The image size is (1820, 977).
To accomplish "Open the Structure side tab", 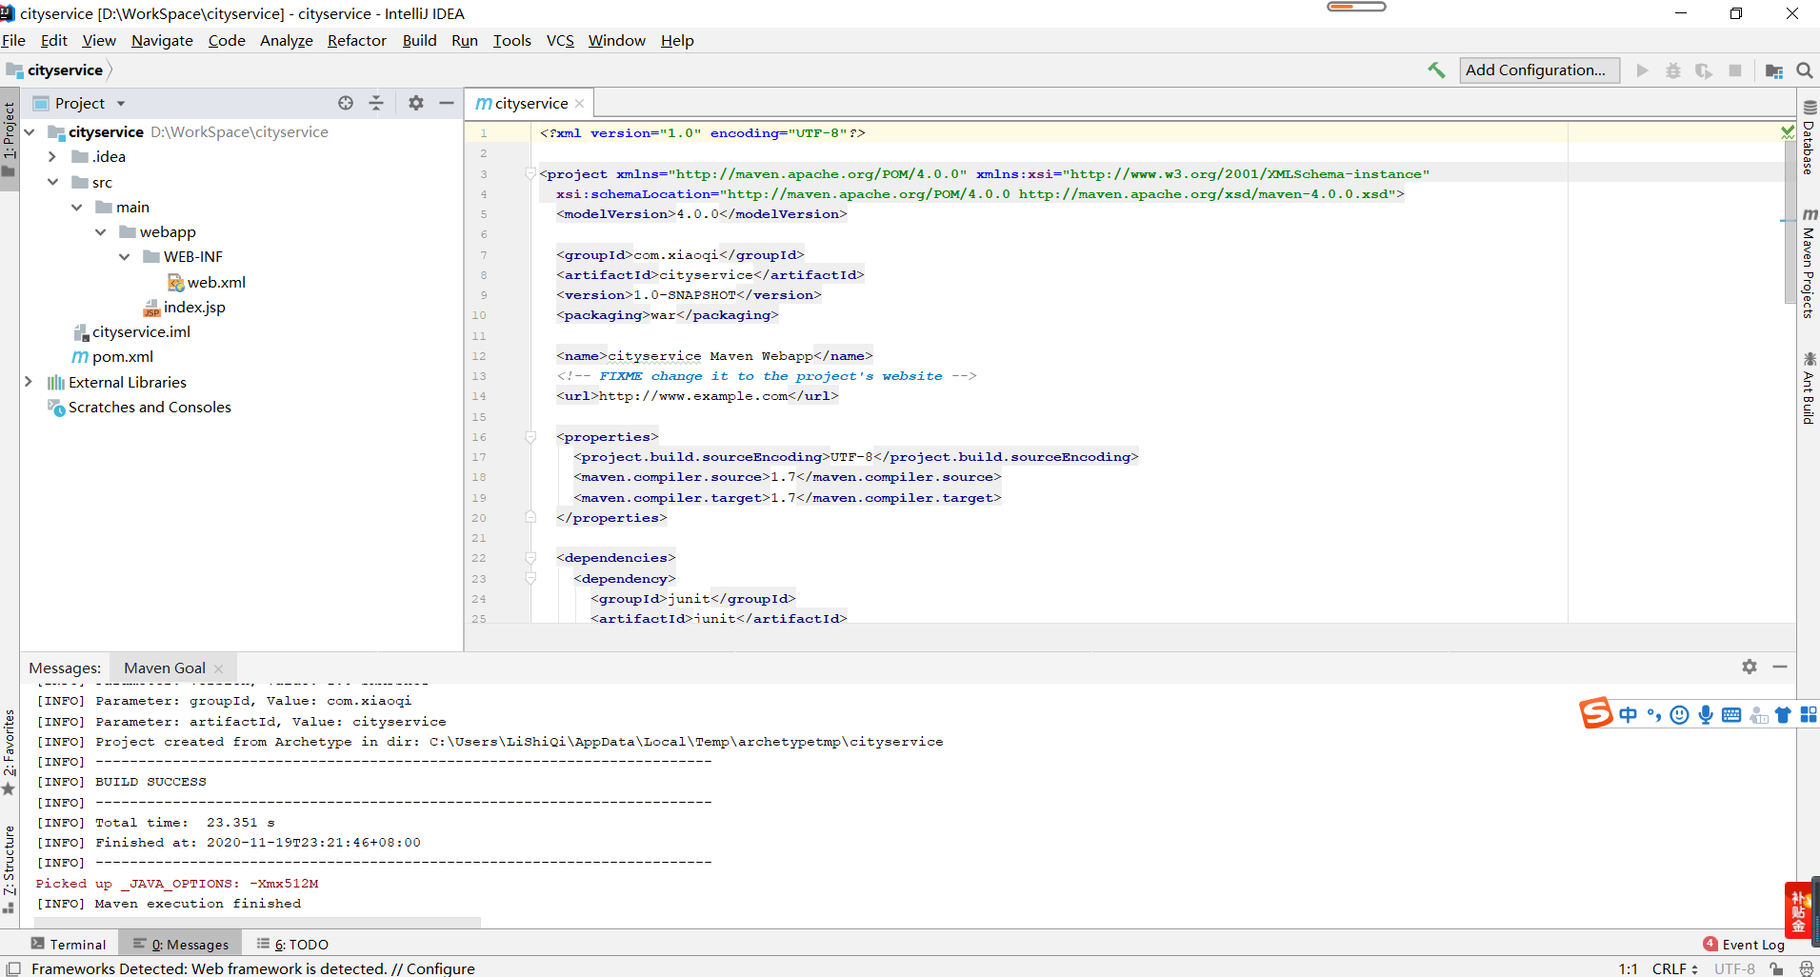I will tap(9, 869).
